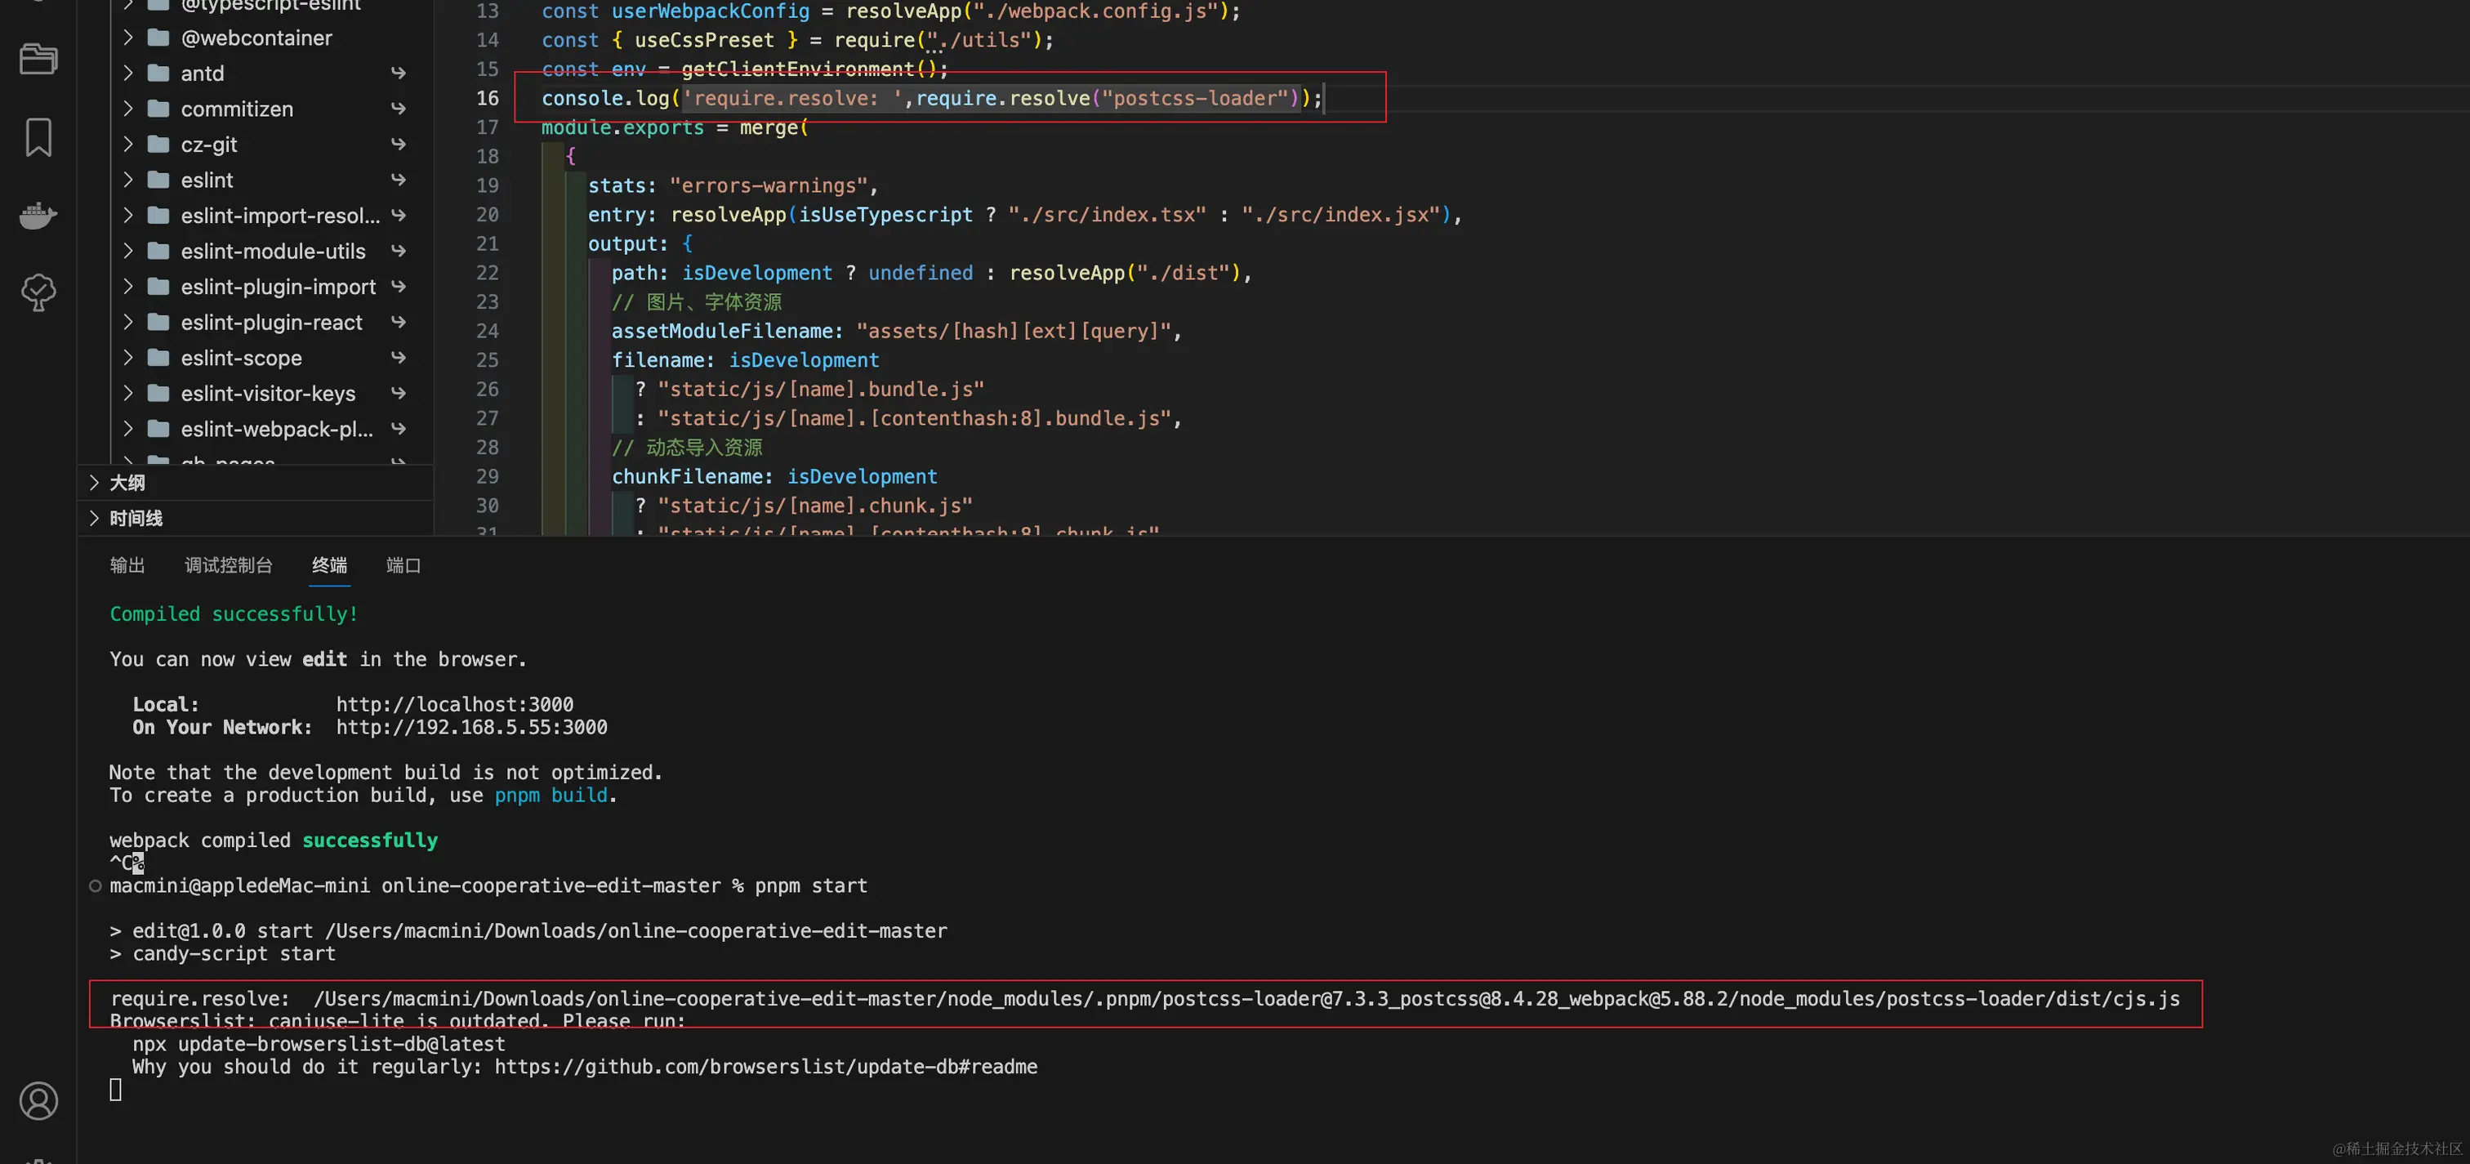
Task: Expand the @webcontainer folder
Action: point(128,38)
